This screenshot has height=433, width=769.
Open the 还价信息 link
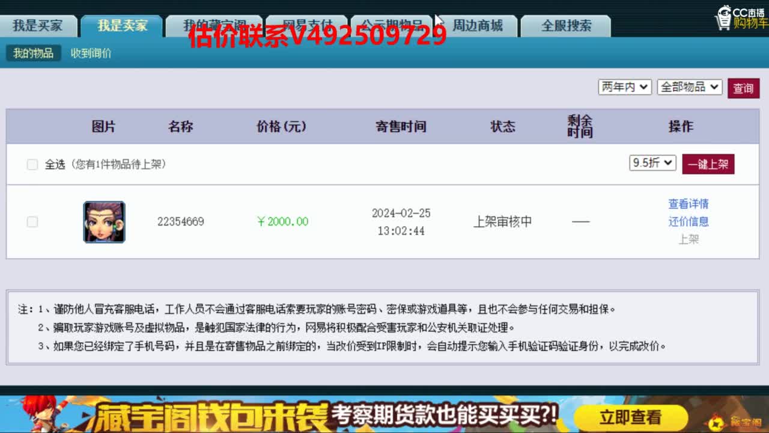pyautogui.click(x=688, y=222)
